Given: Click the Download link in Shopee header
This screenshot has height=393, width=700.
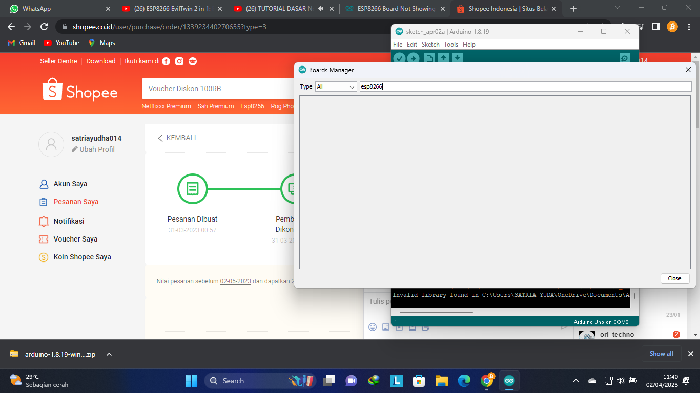Looking at the screenshot, I should [100, 61].
